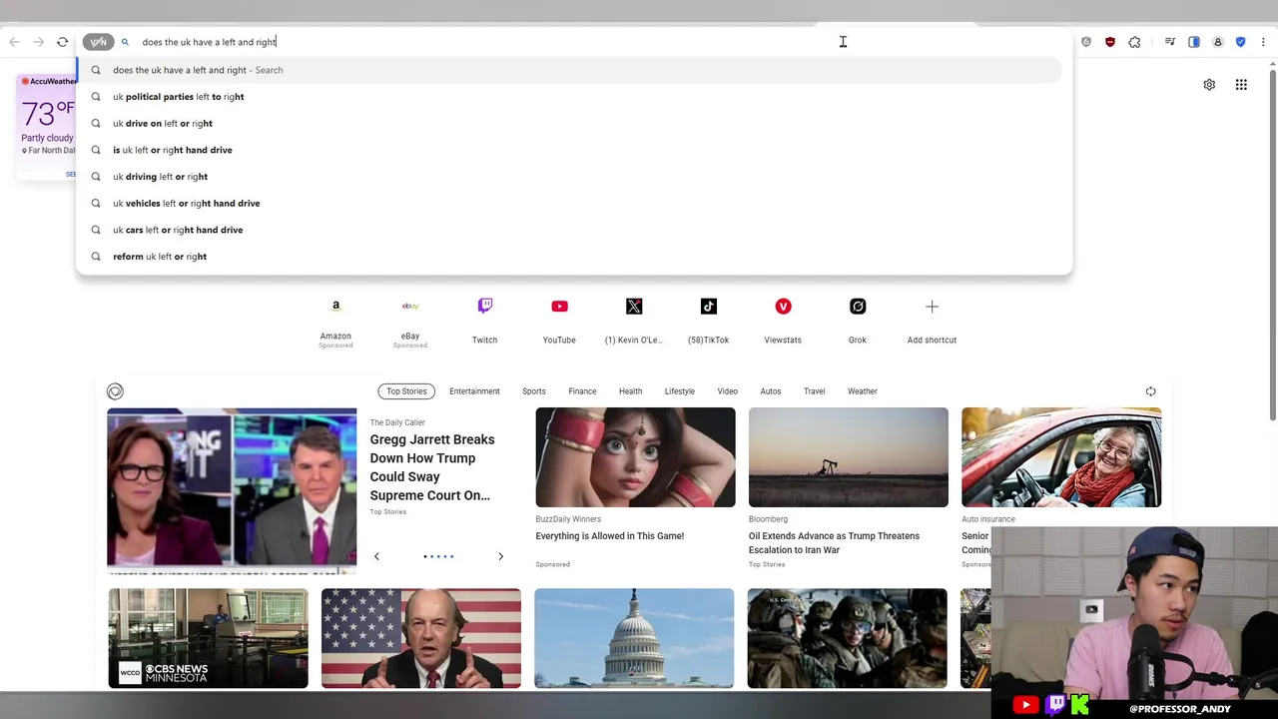Open the browser three-dot menu
The height and width of the screenshot is (719, 1278).
(x=1264, y=42)
